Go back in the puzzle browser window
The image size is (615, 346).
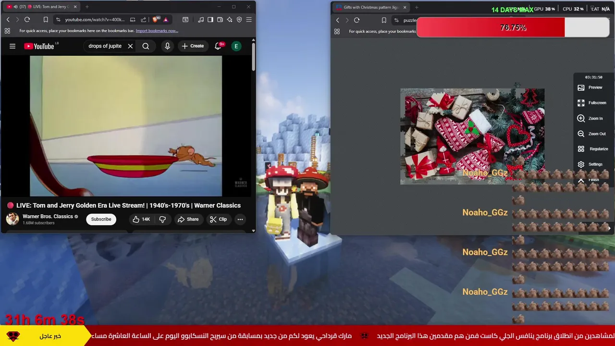[x=337, y=20]
